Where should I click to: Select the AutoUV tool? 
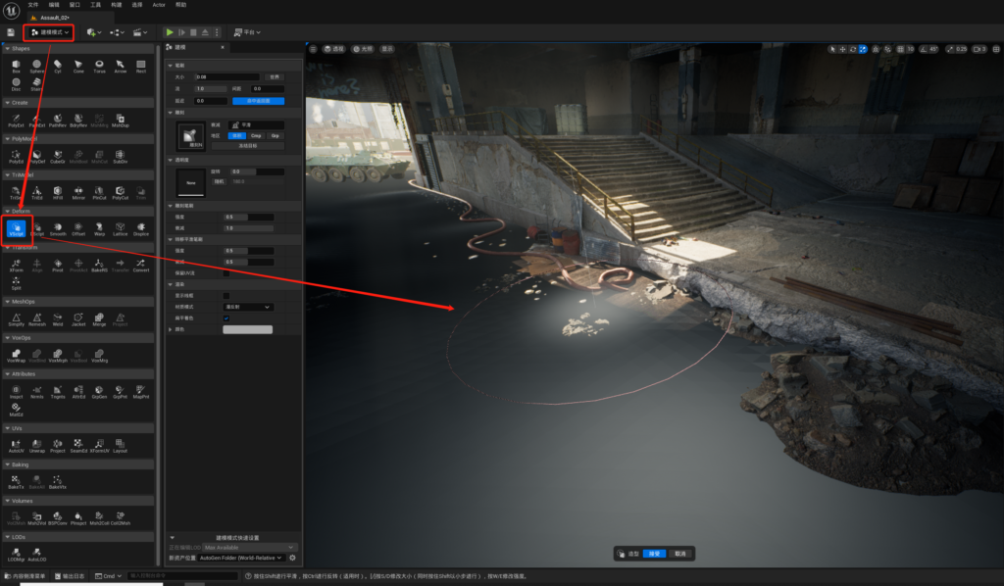[x=16, y=446]
